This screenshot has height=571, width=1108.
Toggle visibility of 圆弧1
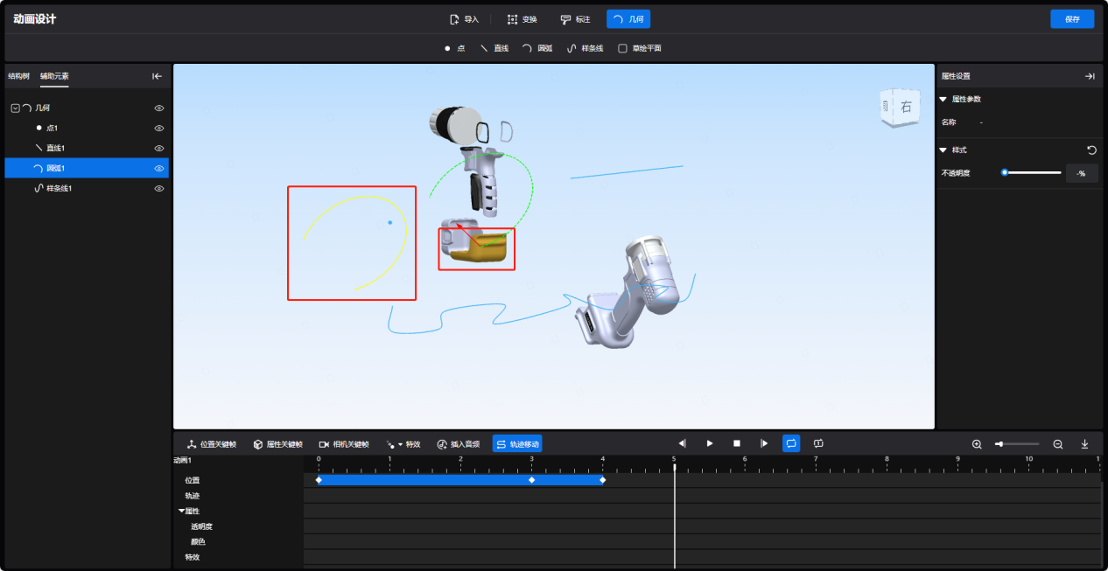tap(159, 169)
